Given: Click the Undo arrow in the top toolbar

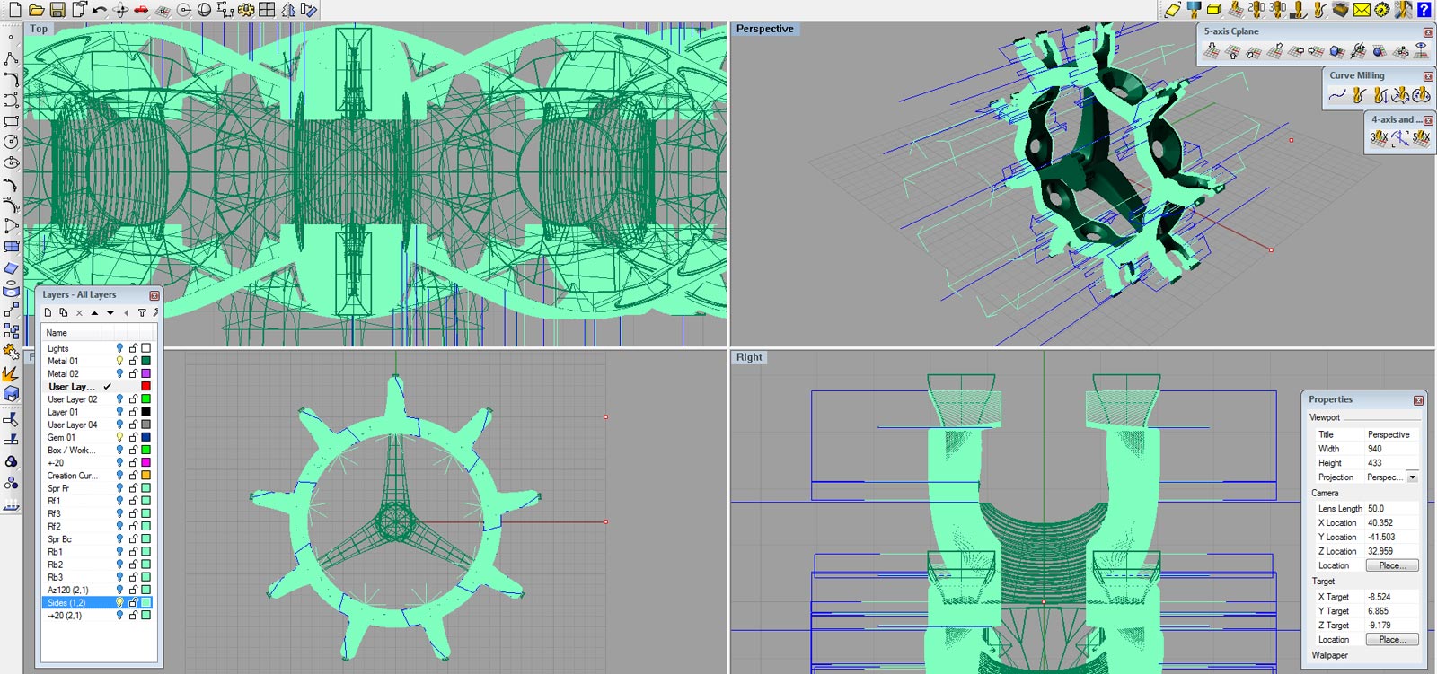Looking at the screenshot, I should (99, 10).
